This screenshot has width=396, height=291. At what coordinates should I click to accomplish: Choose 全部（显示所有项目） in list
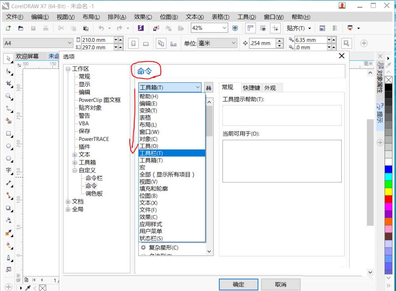tap(172, 174)
